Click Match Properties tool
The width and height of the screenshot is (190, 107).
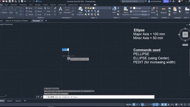click(x=126, y=11)
